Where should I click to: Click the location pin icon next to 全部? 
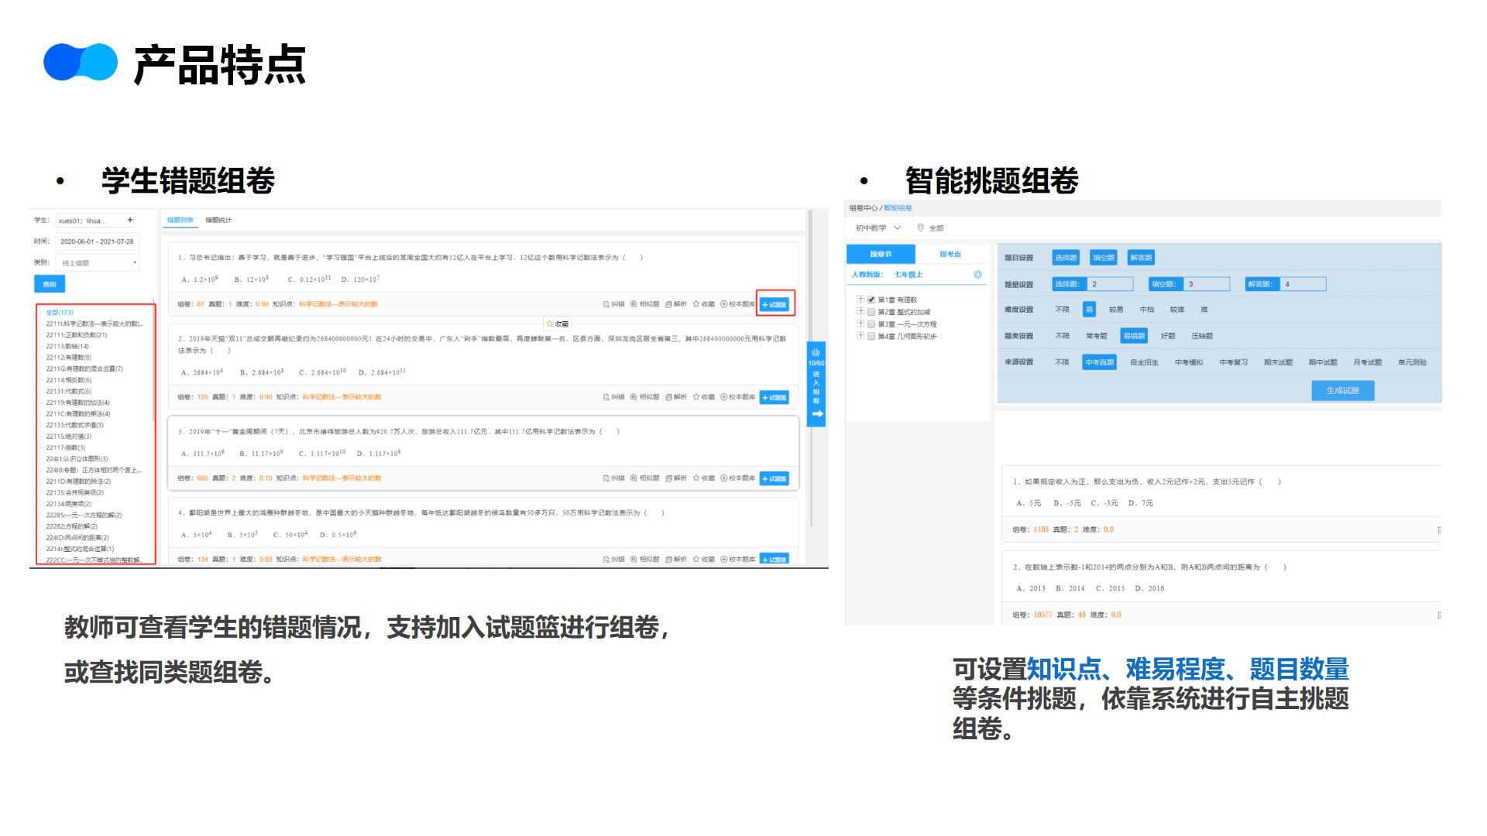coord(920,228)
